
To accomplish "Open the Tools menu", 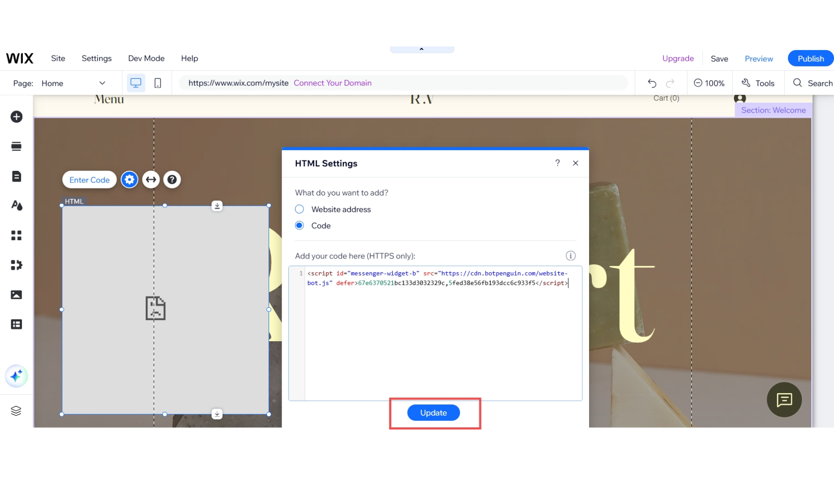I will [758, 83].
